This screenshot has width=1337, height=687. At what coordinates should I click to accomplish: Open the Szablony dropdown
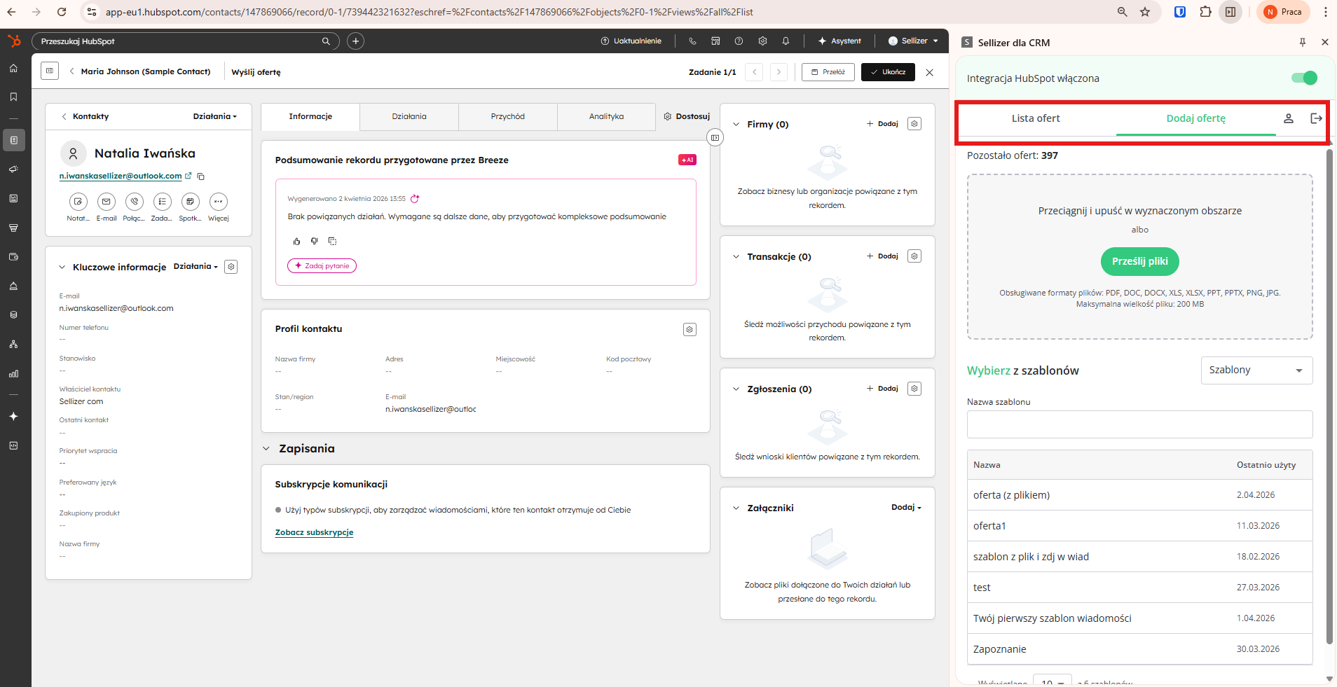coord(1256,370)
